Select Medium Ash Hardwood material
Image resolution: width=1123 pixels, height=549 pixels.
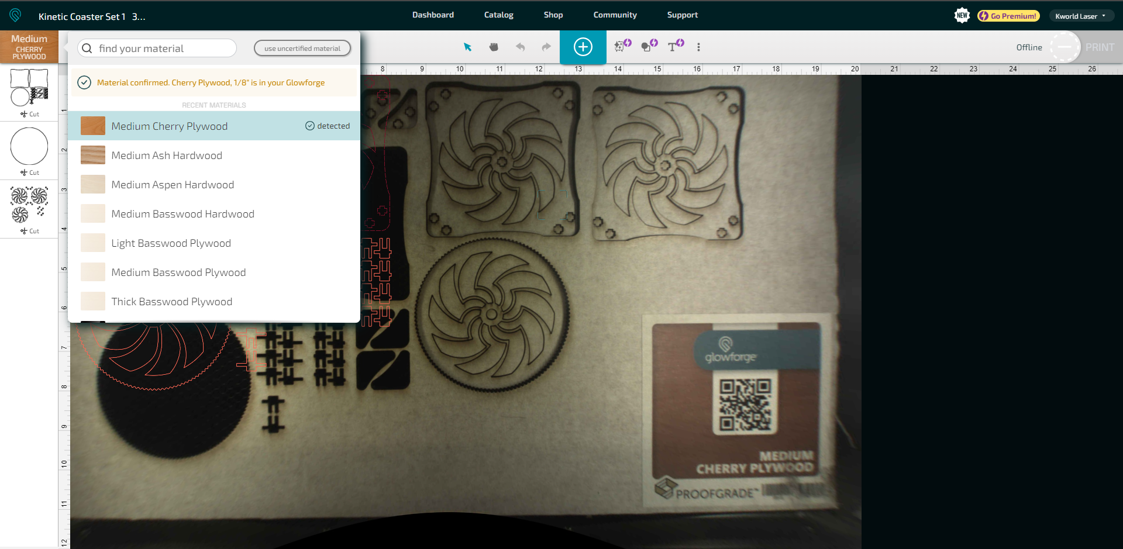167,155
